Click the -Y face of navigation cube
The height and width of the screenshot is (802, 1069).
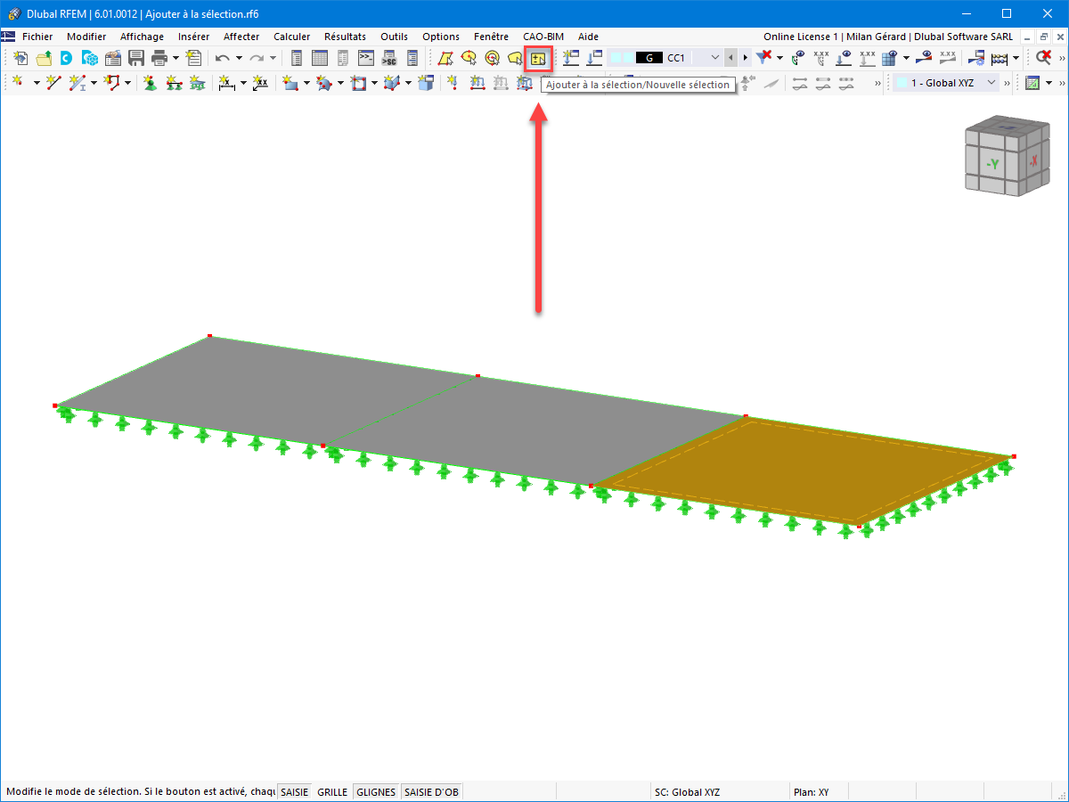tap(992, 164)
